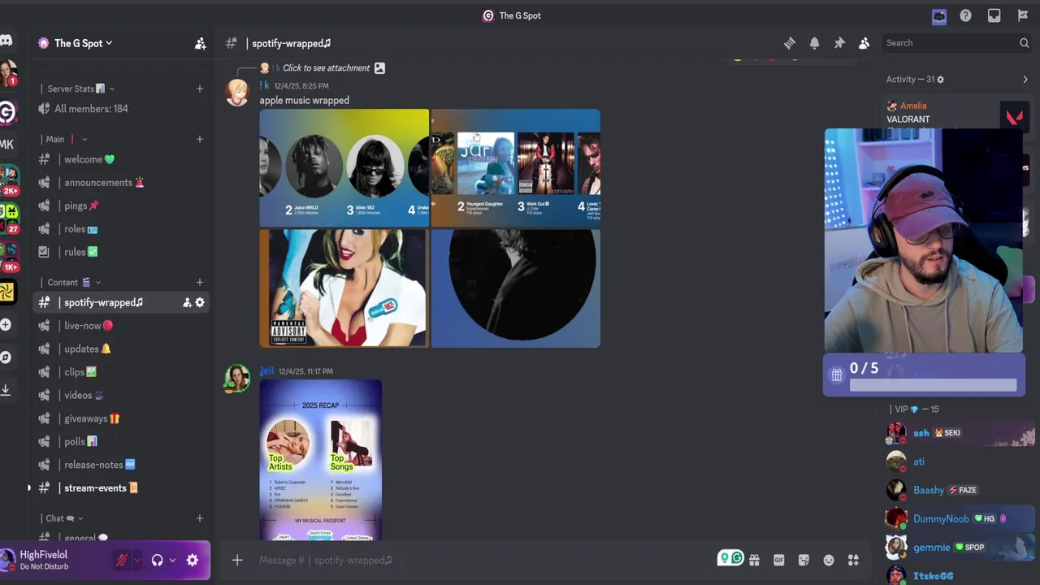The height and width of the screenshot is (585, 1040).
Task: Open the rules channel
Action: 122,252
